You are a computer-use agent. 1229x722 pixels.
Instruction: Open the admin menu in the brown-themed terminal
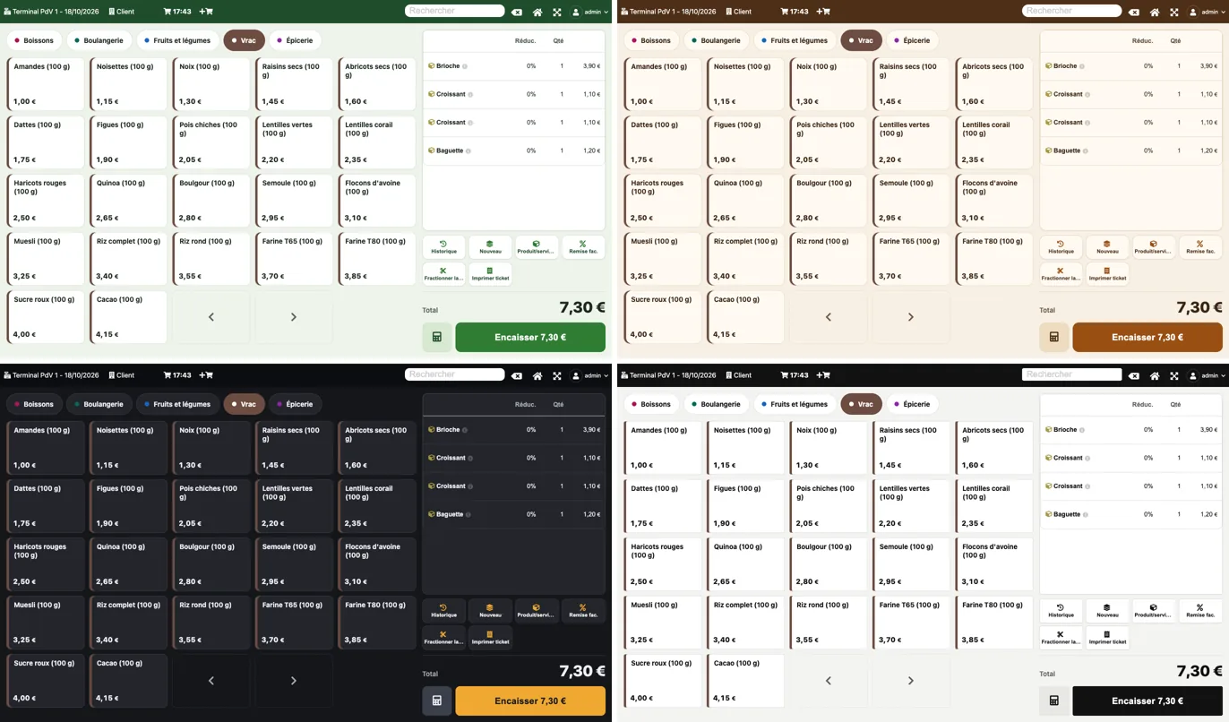pyautogui.click(x=1208, y=12)
